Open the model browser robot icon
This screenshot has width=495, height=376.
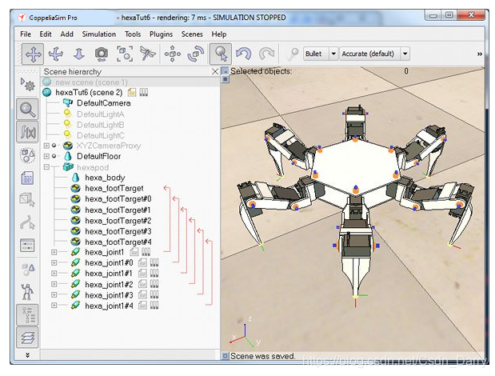point(27,292)
